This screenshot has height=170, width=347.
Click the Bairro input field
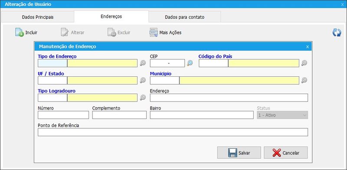pyautogui.click(x=202, y=115)
